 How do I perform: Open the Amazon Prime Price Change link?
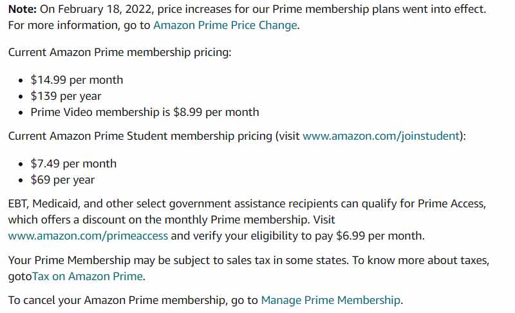225,25
